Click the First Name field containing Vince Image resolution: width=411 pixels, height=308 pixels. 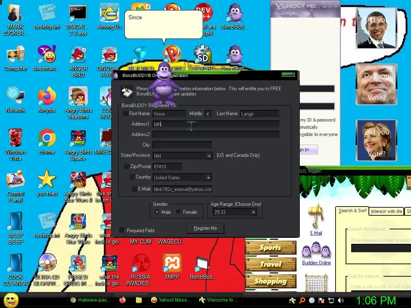[x=169, y=113]
